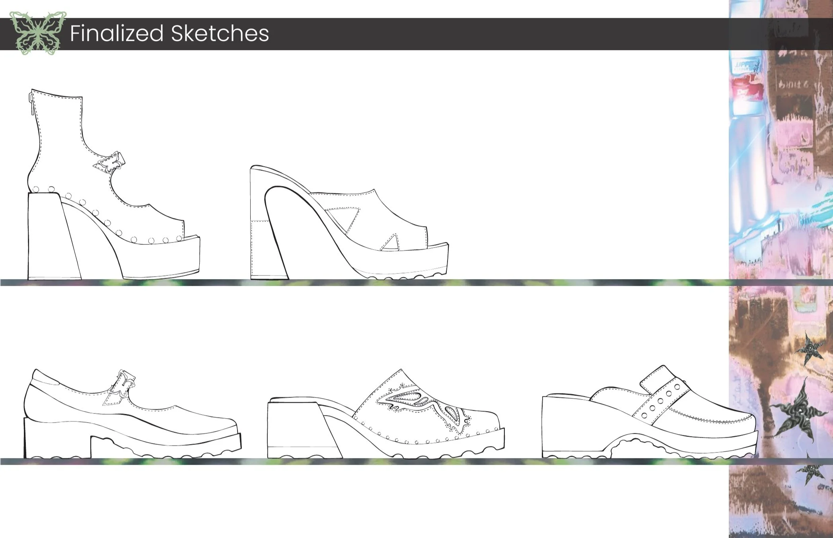833x538 pixels.
Task: Click the green butterfly logo
Action: click(x=38, y=33)
